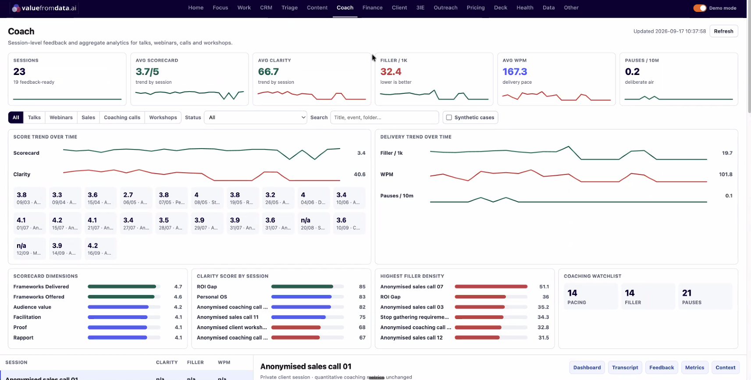Go to the Deck section
Screen dimensions: 751x380
tap(501, 8)
